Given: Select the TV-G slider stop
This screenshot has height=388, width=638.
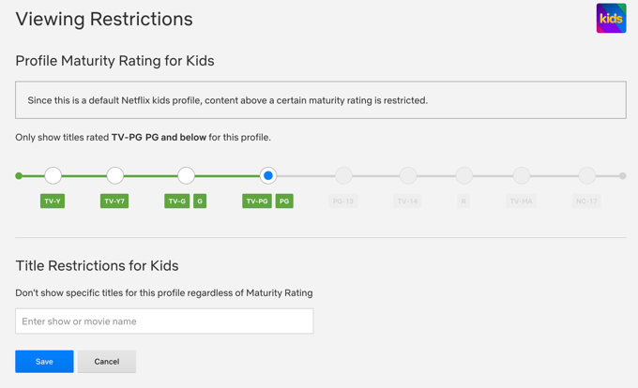Looking at the screenshot, I should coord(186,175).
